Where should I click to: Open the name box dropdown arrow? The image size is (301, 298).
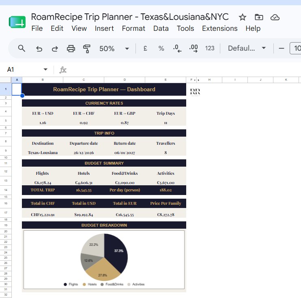45,69
